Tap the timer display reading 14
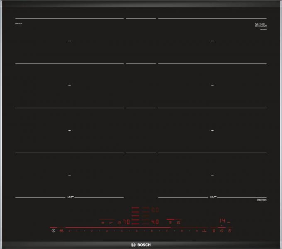The image size is (282, 249). (x=223, y=221)
